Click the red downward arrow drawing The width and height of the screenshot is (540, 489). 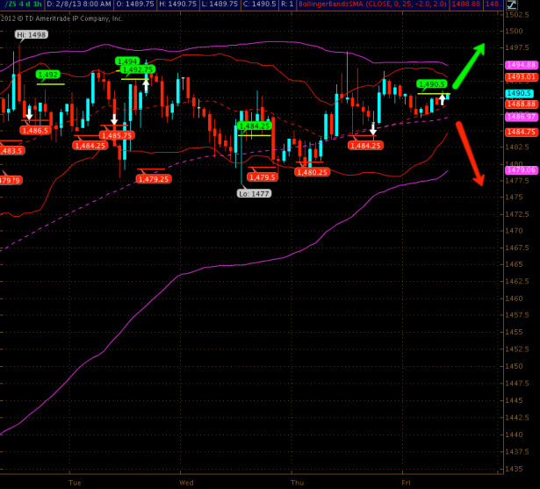coord(470,154)
